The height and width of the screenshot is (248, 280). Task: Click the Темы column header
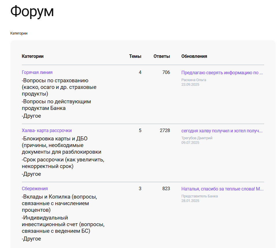(x=135, y=56)
